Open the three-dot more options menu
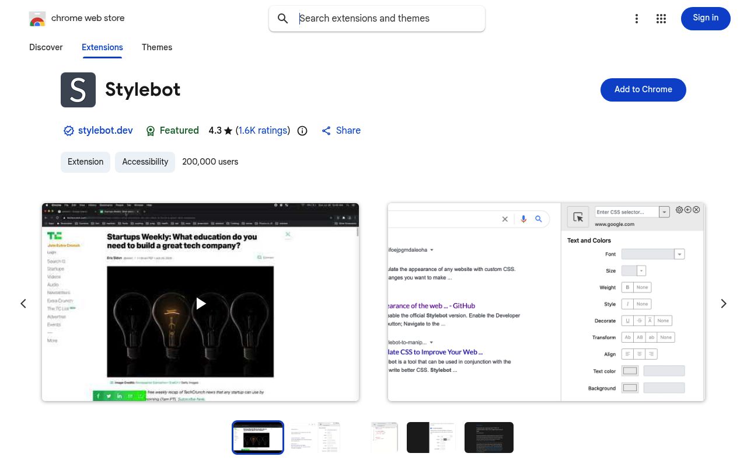The image size is (747, 467). point(637,18)
